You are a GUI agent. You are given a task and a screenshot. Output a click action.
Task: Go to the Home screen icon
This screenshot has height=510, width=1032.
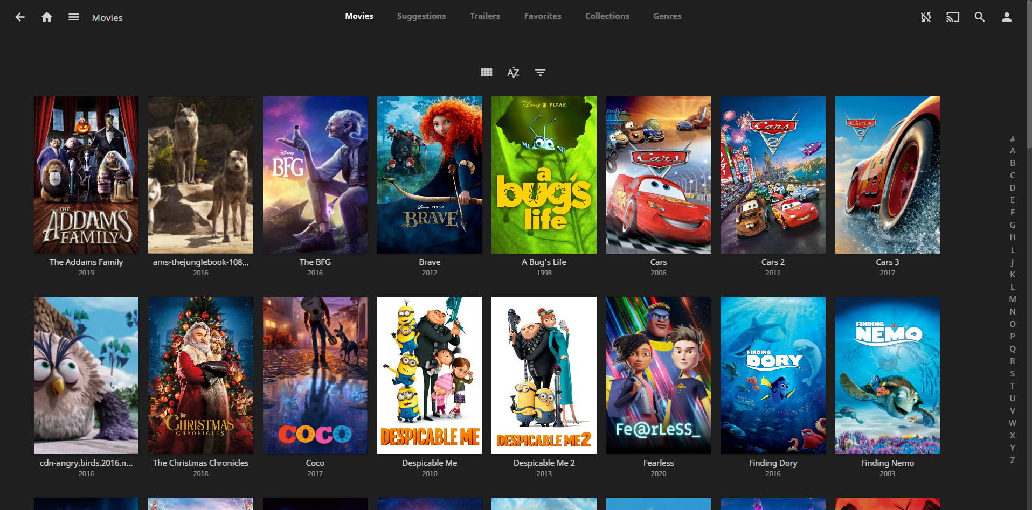pos(47,17)
